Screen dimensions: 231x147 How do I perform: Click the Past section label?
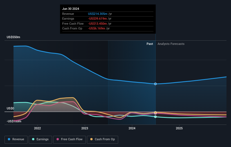pos(150,44)
